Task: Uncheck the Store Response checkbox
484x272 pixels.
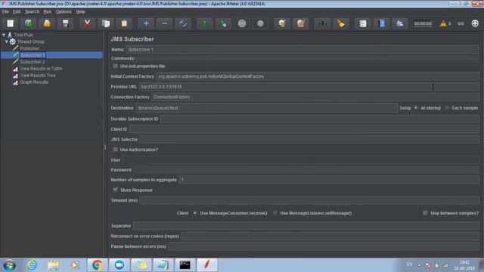Action: pyautogui.click(x=115, y=190)
